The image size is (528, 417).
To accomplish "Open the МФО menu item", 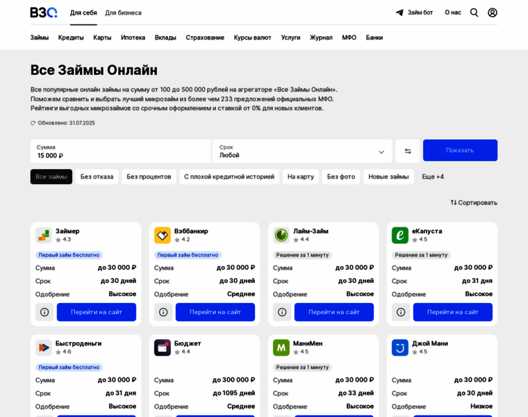I will tap(349, 38).
